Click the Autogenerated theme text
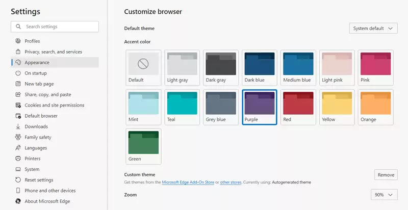This screenshot has width=408, height=210. (x=291, y=182)
